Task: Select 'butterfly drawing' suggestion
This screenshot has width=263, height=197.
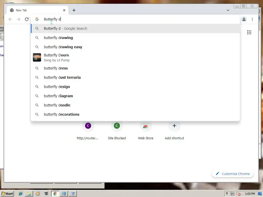Action: click(135, 38)
